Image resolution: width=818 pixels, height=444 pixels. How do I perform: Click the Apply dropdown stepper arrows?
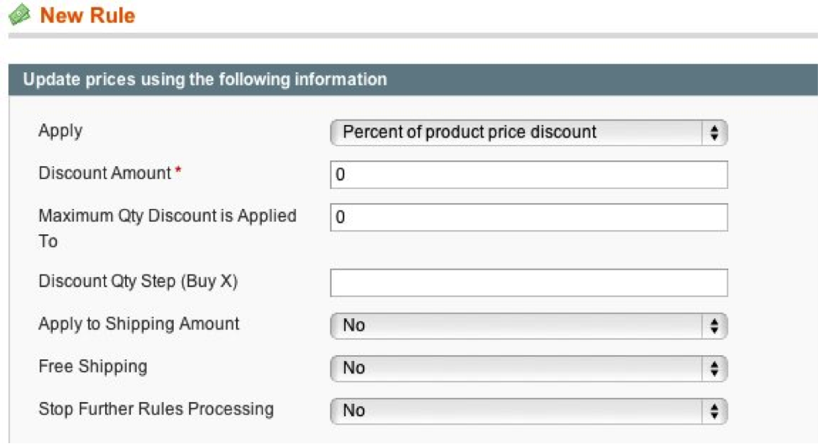click(x=714, y=133)
